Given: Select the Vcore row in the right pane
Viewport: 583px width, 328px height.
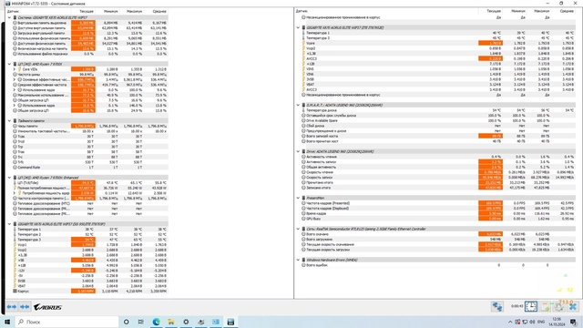Looking at the screenshot, I should [x=438, y=43].
